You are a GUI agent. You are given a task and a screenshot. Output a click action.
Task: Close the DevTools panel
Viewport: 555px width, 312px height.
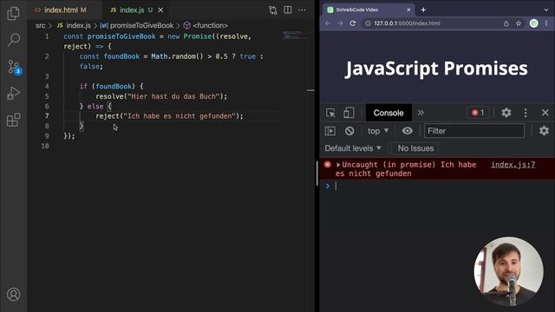pyautogui.click(x=545, y=113)
